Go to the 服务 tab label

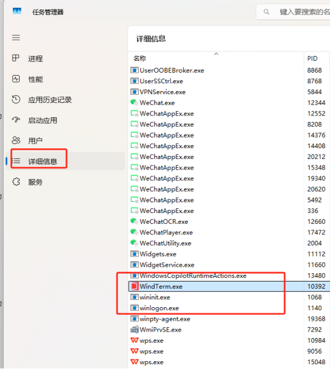35,182
